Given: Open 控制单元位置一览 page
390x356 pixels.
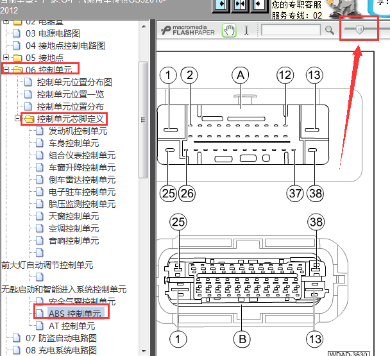Looking at the screenshot, I should [x=71, y=94].
